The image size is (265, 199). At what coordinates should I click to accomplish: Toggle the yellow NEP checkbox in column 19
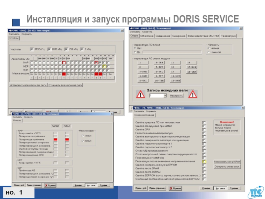(104, 66)
